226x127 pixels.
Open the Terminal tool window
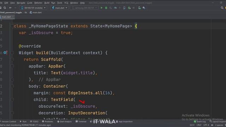[81, 121]
